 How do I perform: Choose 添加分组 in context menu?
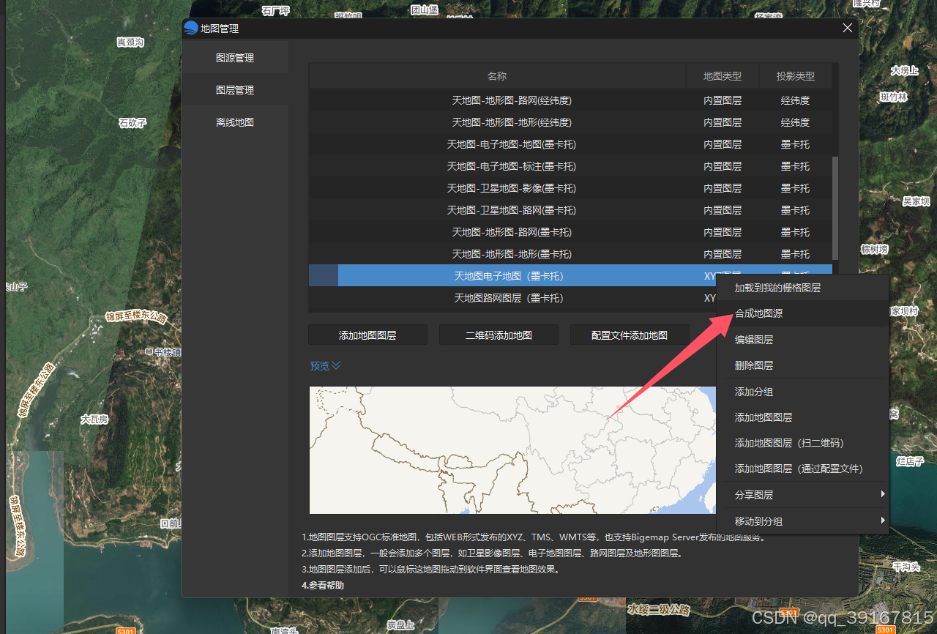[x=802, y=392]
